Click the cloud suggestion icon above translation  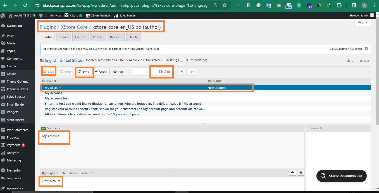point(293,173)
